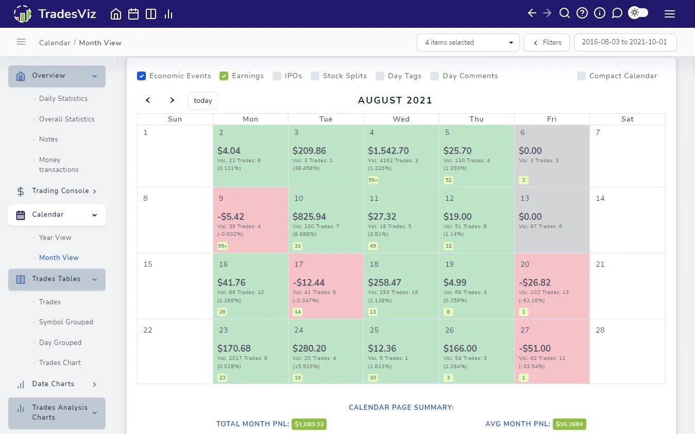Go back using the left arrow icon
The width and height of the screenshot is (695, 434).
coord(532,13)
